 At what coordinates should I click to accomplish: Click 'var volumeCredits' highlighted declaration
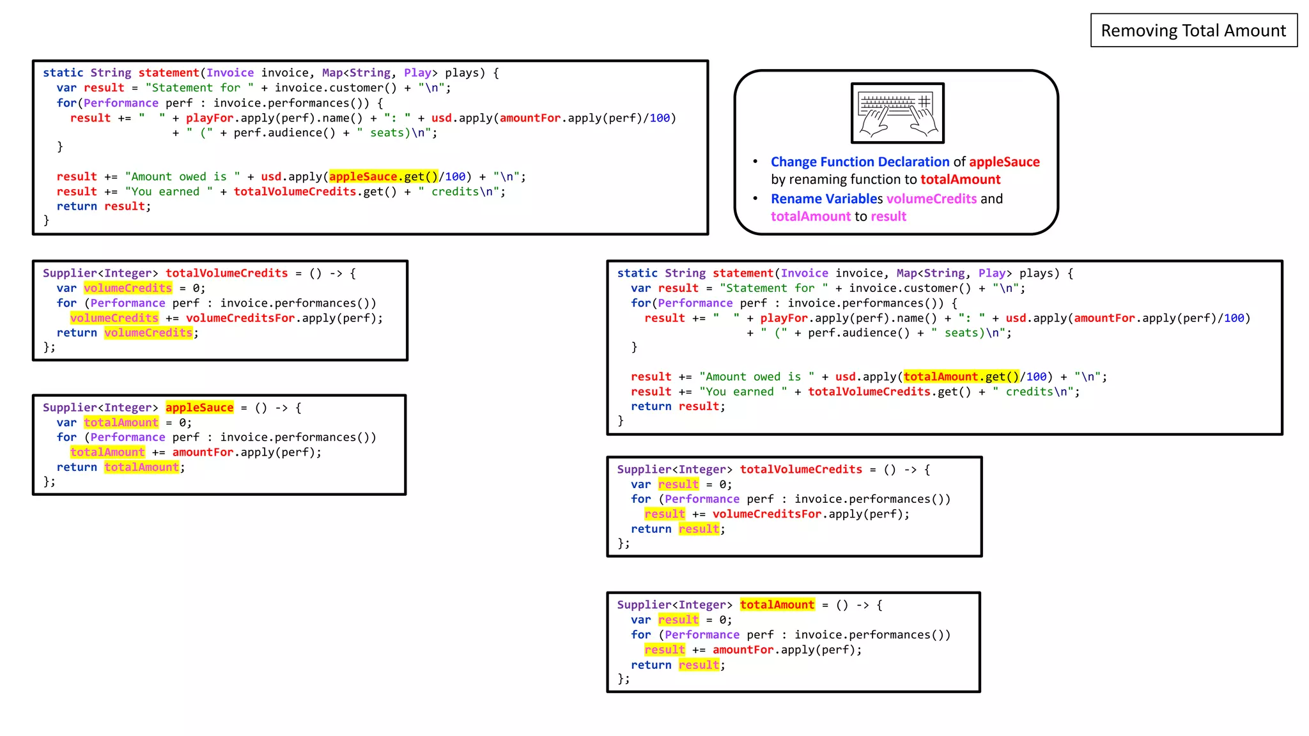coord(128,288)
